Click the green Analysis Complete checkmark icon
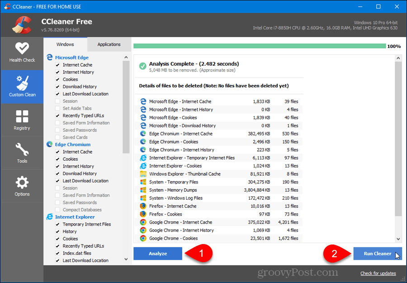 142,66
